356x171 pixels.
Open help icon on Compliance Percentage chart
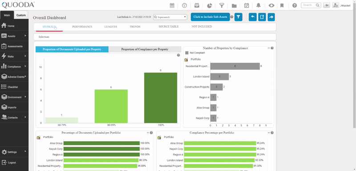272,133
